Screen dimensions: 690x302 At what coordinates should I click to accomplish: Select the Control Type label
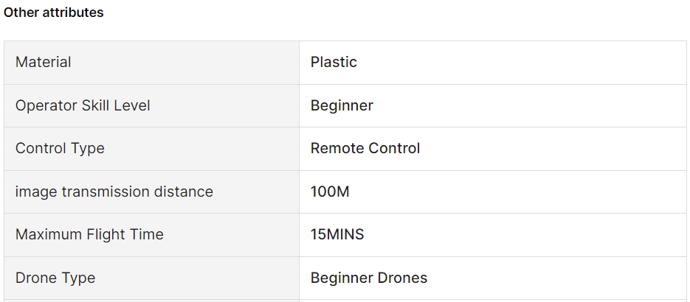(60, 148)
